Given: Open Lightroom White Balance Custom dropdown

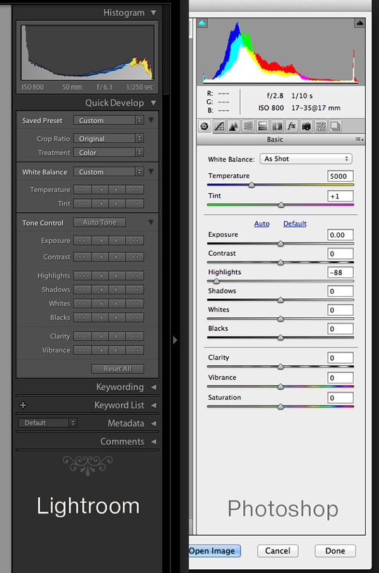Looking at the screenshot, I should point(109,172).
